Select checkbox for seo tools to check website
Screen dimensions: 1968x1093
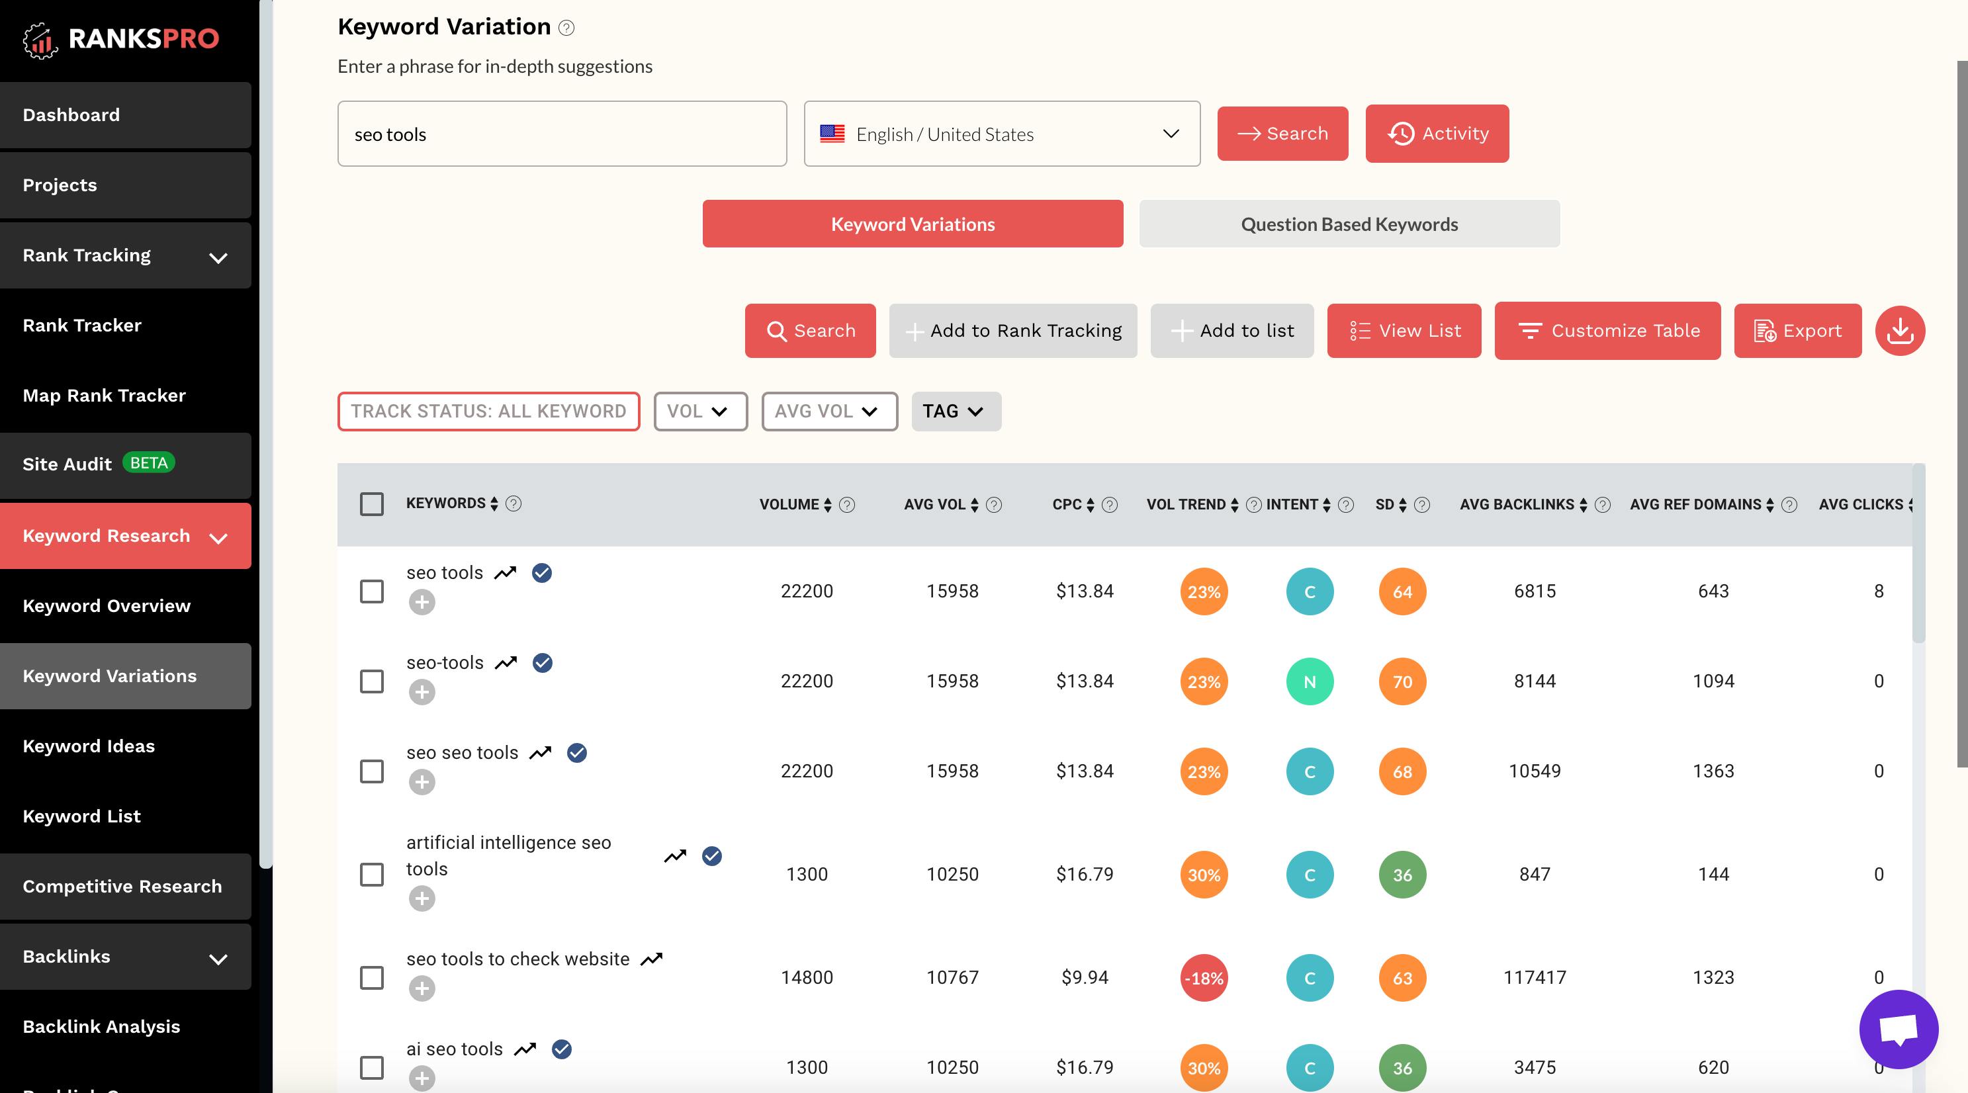372,978
